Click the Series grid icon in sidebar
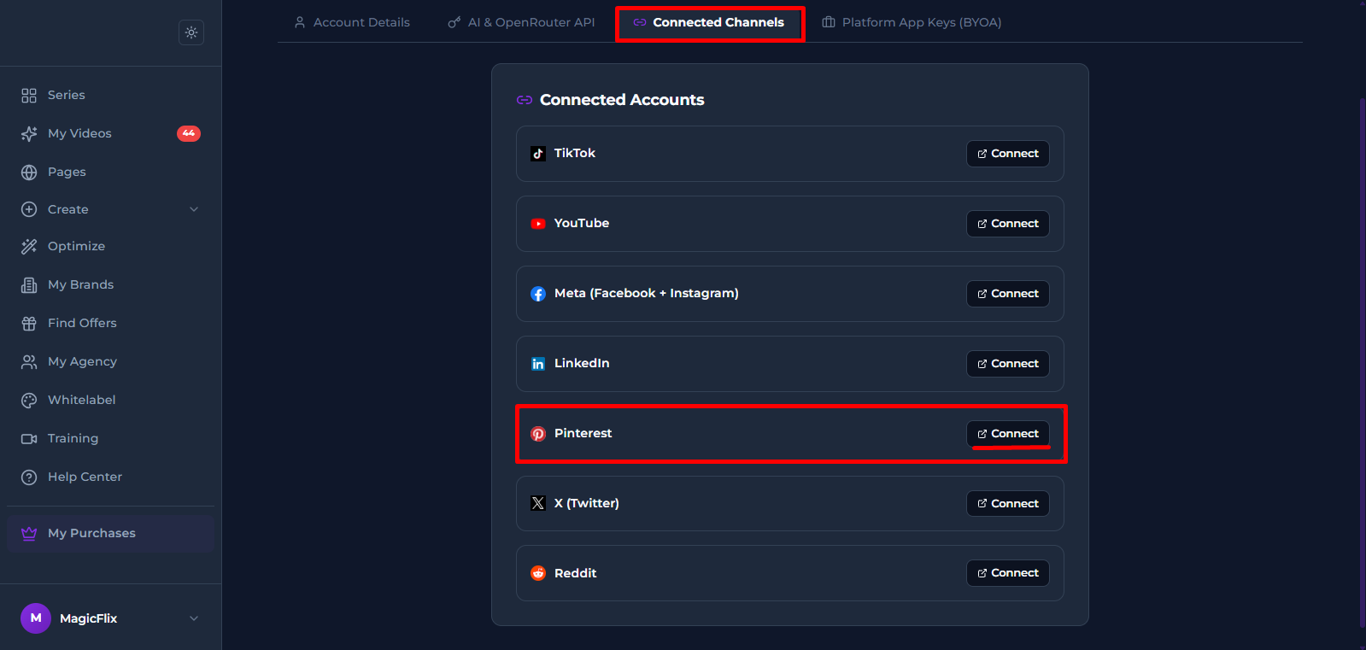 coord(29,95)
